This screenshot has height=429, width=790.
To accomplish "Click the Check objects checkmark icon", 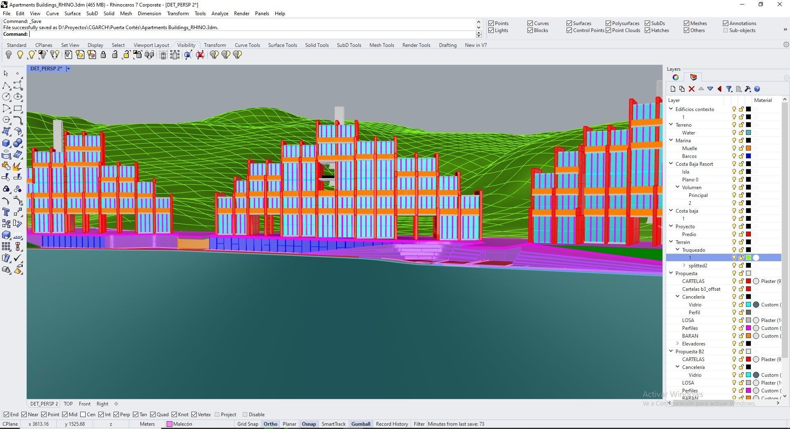I will tap(18, 258).
